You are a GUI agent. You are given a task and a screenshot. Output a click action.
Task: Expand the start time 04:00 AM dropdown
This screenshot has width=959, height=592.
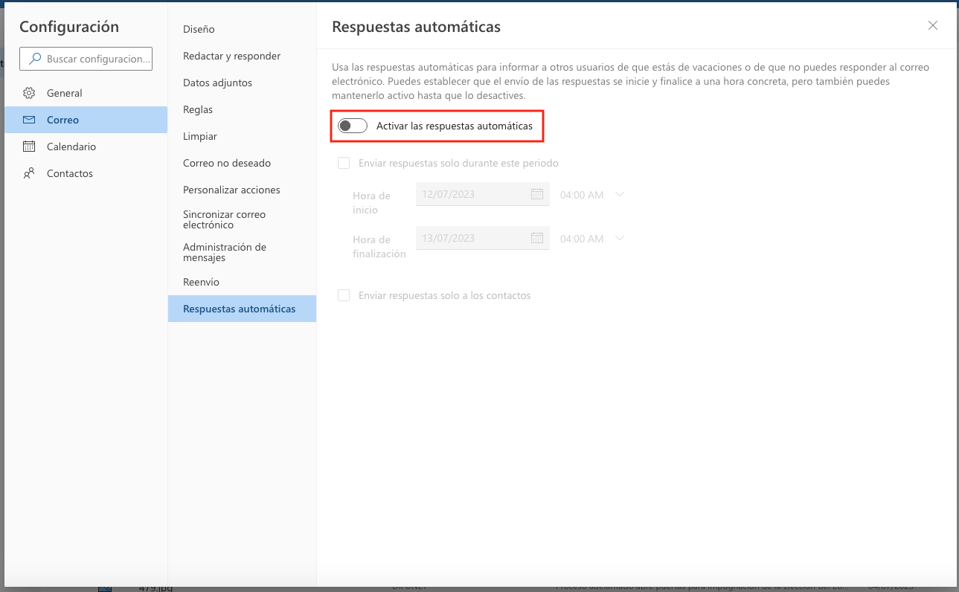tap(620, 194)
